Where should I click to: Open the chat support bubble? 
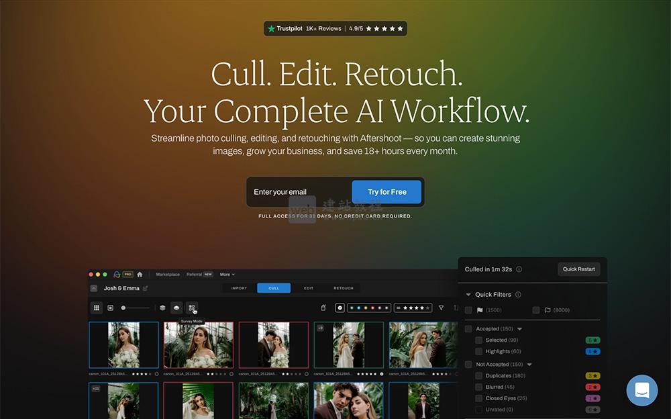[x=641, y=390]
